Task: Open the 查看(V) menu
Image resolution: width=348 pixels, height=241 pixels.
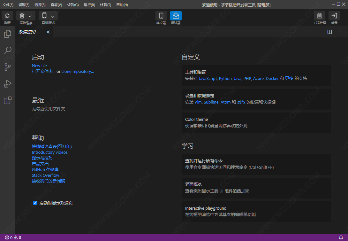Action: [x=56, y=5]
